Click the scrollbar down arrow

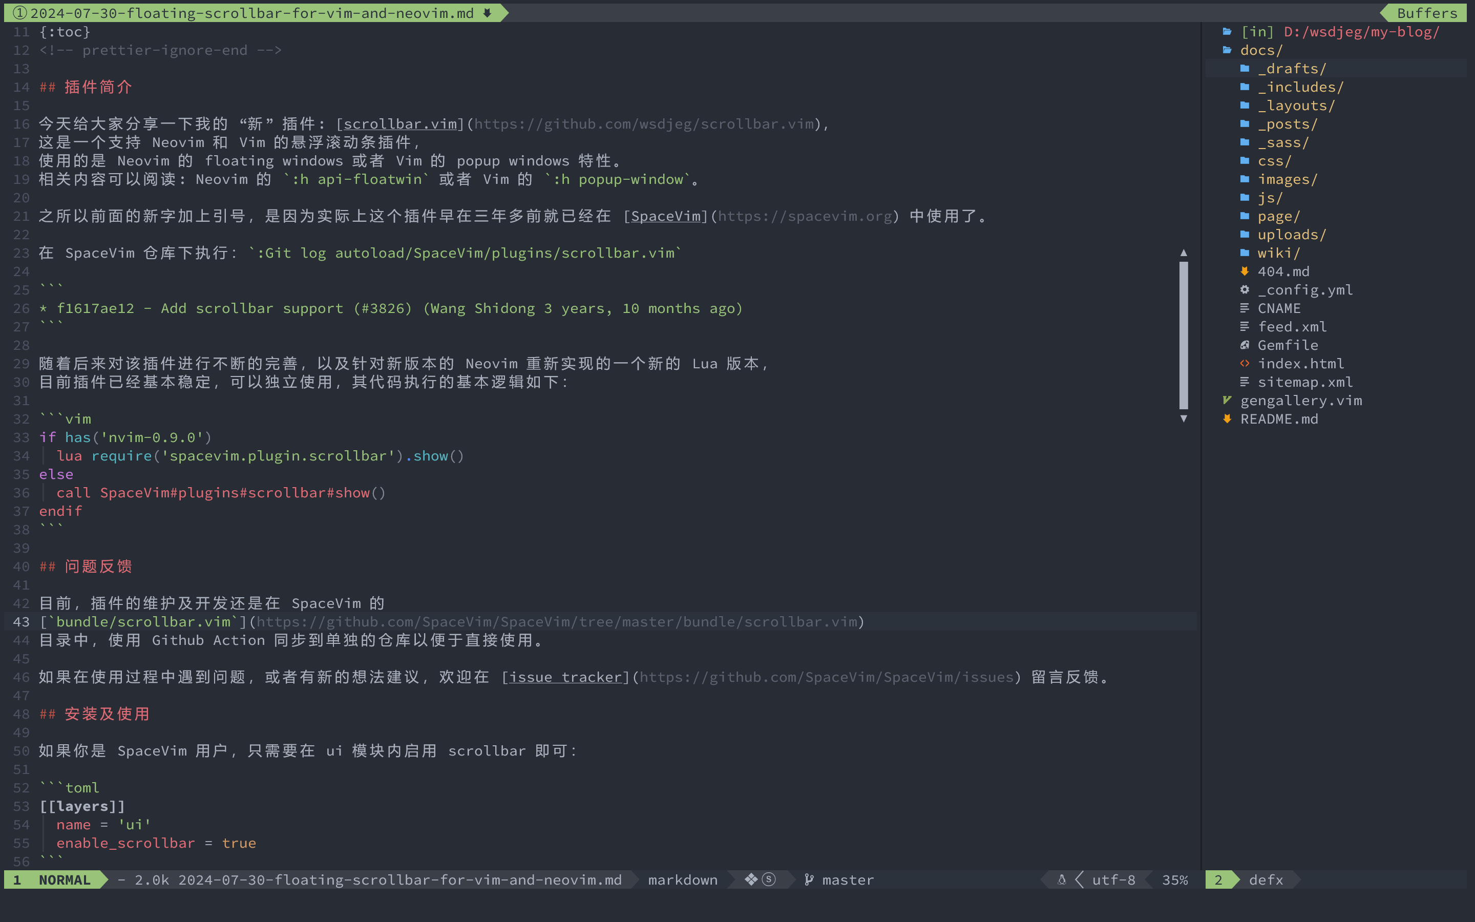1184,418
